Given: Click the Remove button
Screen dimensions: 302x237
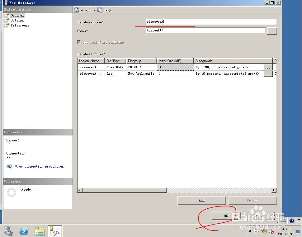Looking at the screenshot, I should coord(252,200).
